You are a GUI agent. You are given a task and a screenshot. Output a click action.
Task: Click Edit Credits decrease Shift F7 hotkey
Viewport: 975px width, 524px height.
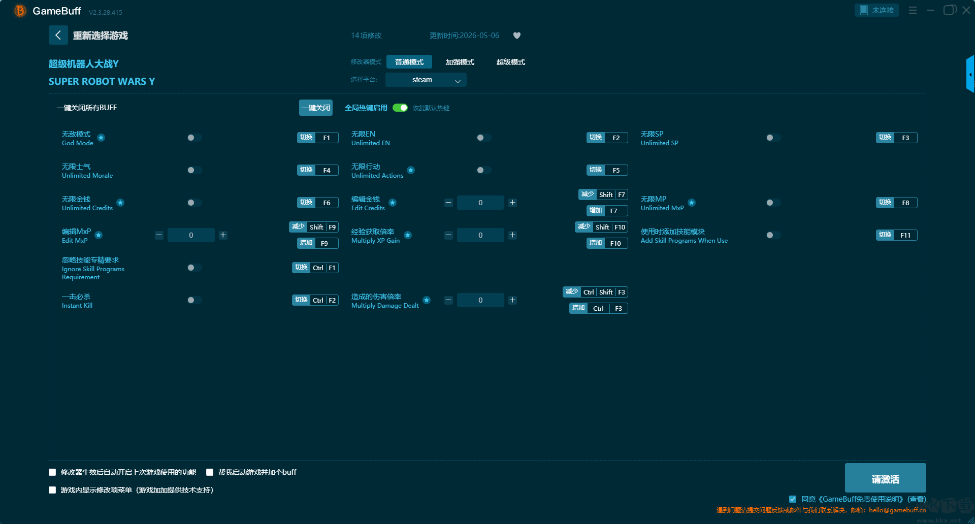point(603,194)
